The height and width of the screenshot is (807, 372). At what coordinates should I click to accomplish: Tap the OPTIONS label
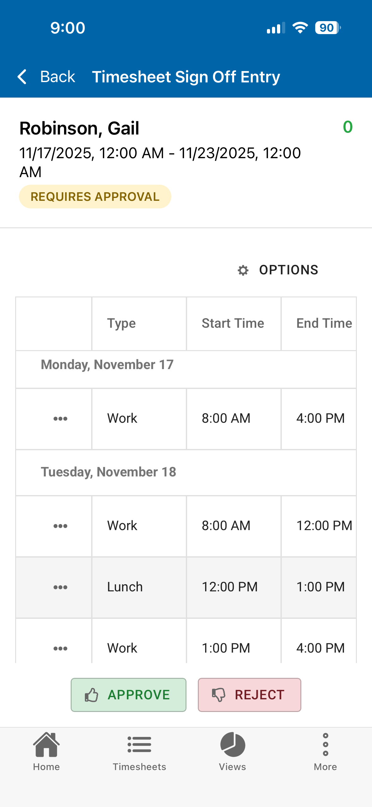coord(289,270)
